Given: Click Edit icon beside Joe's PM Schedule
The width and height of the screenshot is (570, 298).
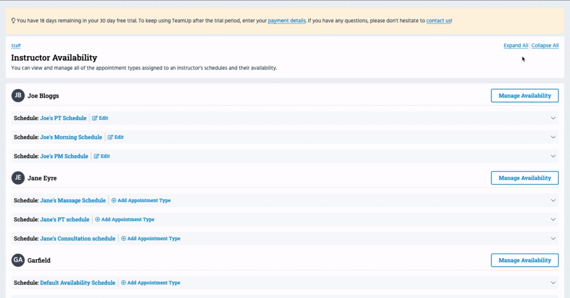Looking at the screenshot, I should click(x=97, y=156).
